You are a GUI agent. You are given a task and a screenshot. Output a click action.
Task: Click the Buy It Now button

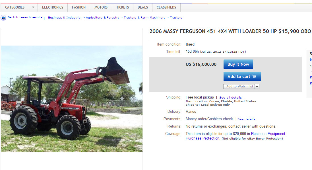238,64
